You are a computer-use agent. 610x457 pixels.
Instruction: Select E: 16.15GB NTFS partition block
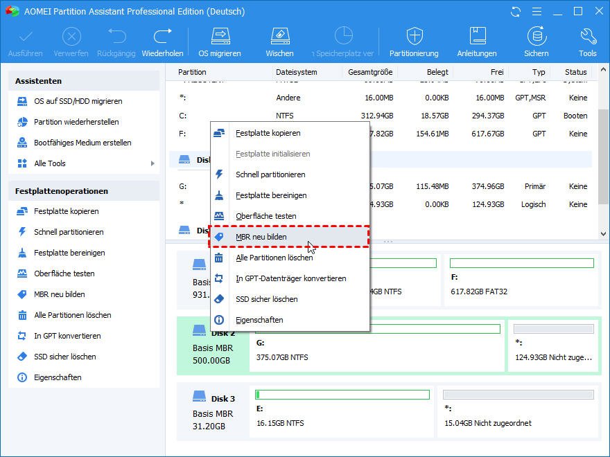point(342,412)
